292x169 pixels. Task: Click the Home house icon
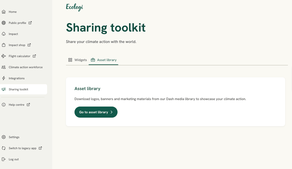(x=3, y=12)
